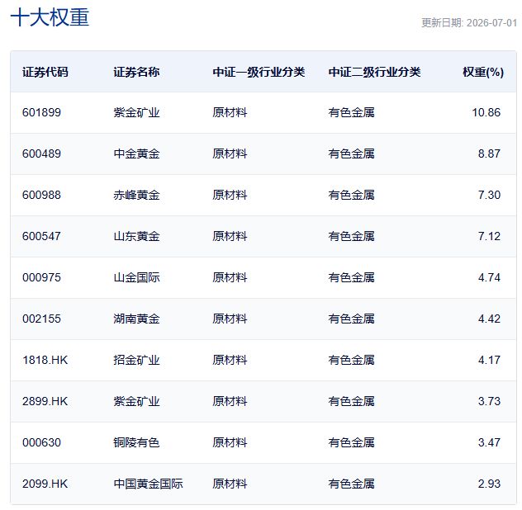
Task: Click 有色金属 in the 600988 row
Action: [x=352, y=195]
